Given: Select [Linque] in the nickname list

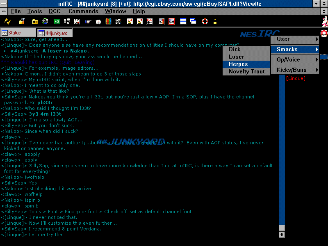Looking at the screenshot, I should pyautogui.click(x=296, y=78).
